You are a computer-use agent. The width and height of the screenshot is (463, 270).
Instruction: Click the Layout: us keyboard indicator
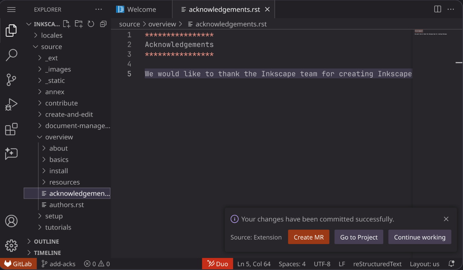[425, 264]
